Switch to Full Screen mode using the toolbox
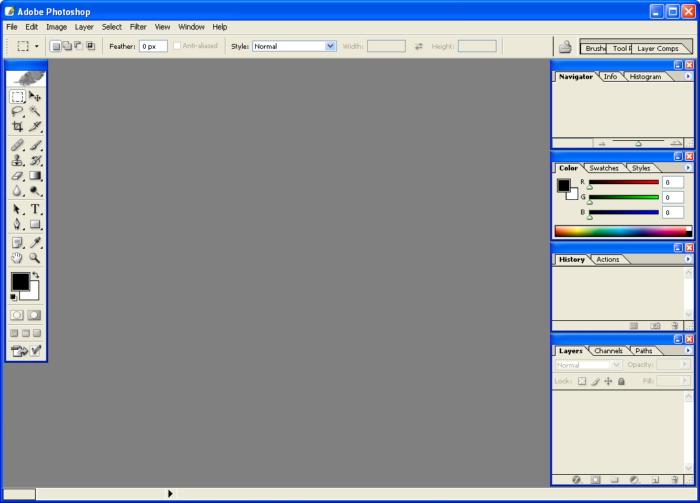Image resolution: width=700 pixels, height=503 pixels. pos(36,332)
